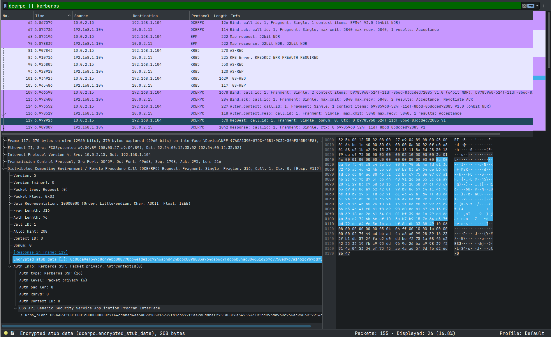Edit capture file comment with pencil icon
551x337 pixels.
(12, 333)
